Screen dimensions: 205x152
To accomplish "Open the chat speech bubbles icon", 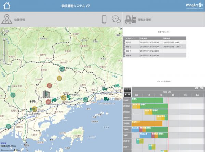I will [117, 19].
